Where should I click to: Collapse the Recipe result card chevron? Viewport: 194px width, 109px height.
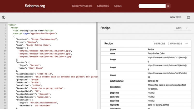186,43
